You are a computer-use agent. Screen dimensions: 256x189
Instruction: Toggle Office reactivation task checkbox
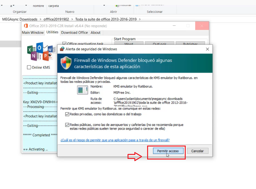(64, 44)
